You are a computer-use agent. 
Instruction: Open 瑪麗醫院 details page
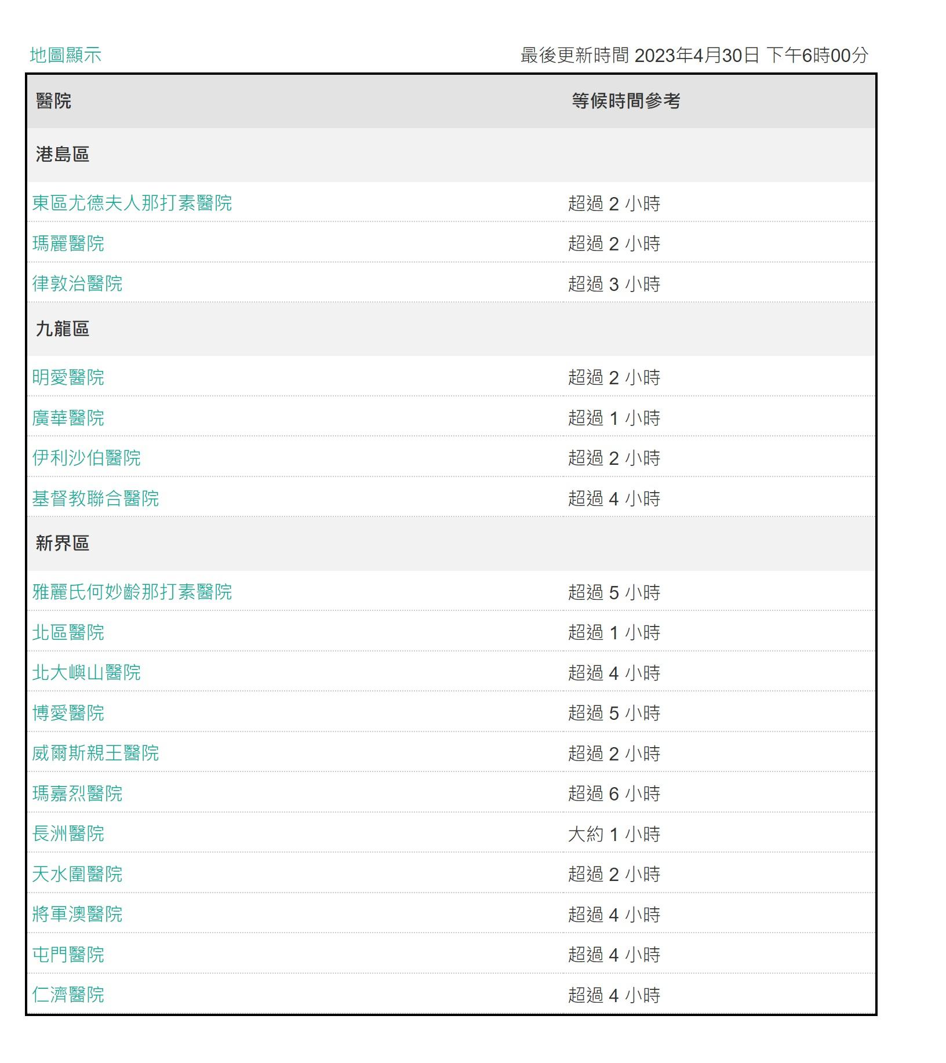[70, 244]
